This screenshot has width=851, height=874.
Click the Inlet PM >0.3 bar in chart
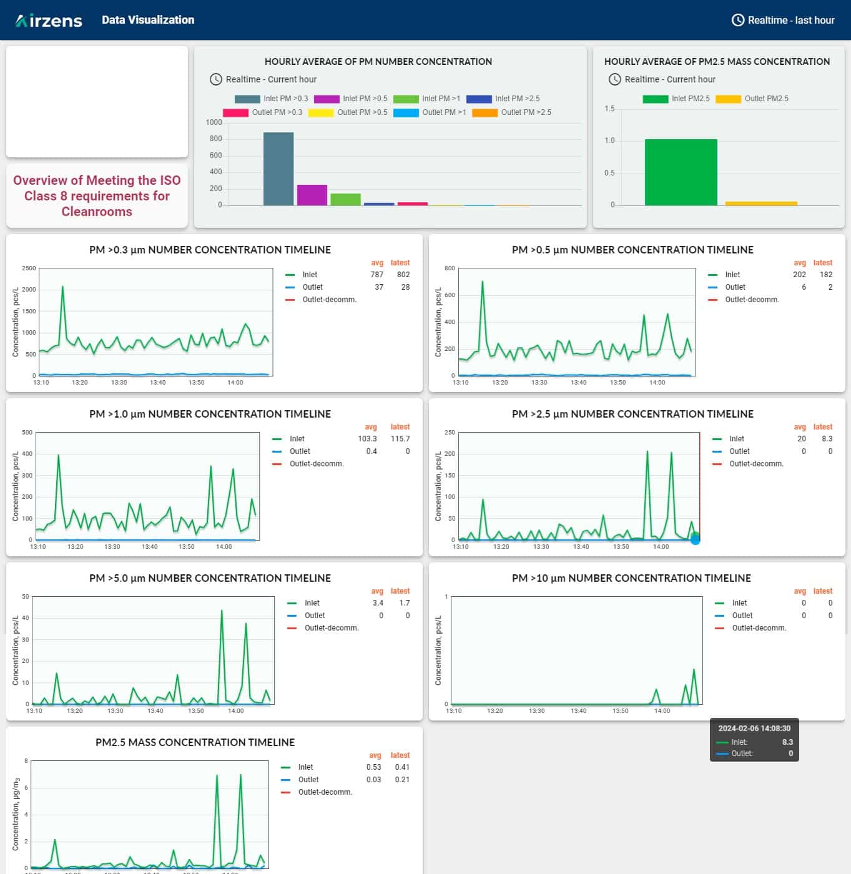[x=278, y=169]
